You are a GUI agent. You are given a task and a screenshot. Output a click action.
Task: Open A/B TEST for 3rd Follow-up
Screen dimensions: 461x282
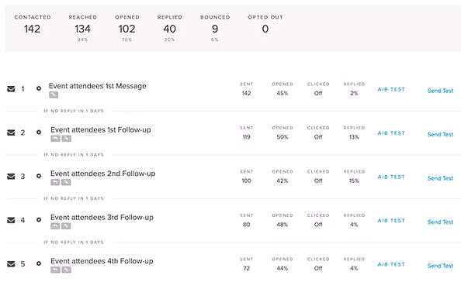pos(391,220)
